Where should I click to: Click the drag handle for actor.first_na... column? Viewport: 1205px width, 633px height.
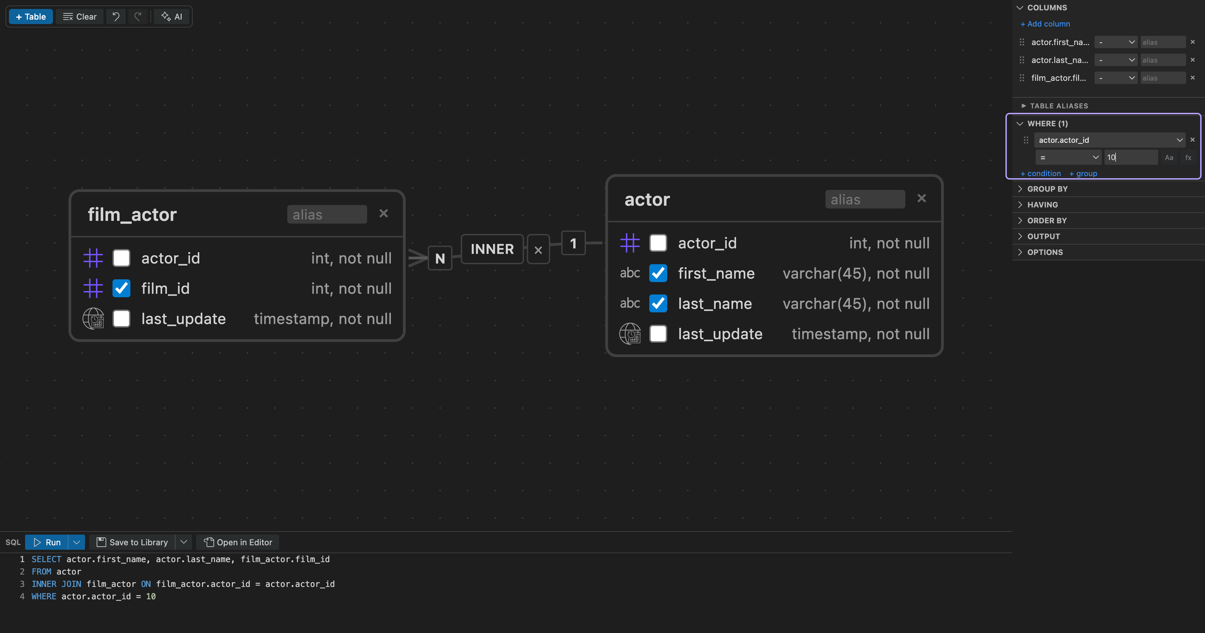click(x=1022, y=42)
